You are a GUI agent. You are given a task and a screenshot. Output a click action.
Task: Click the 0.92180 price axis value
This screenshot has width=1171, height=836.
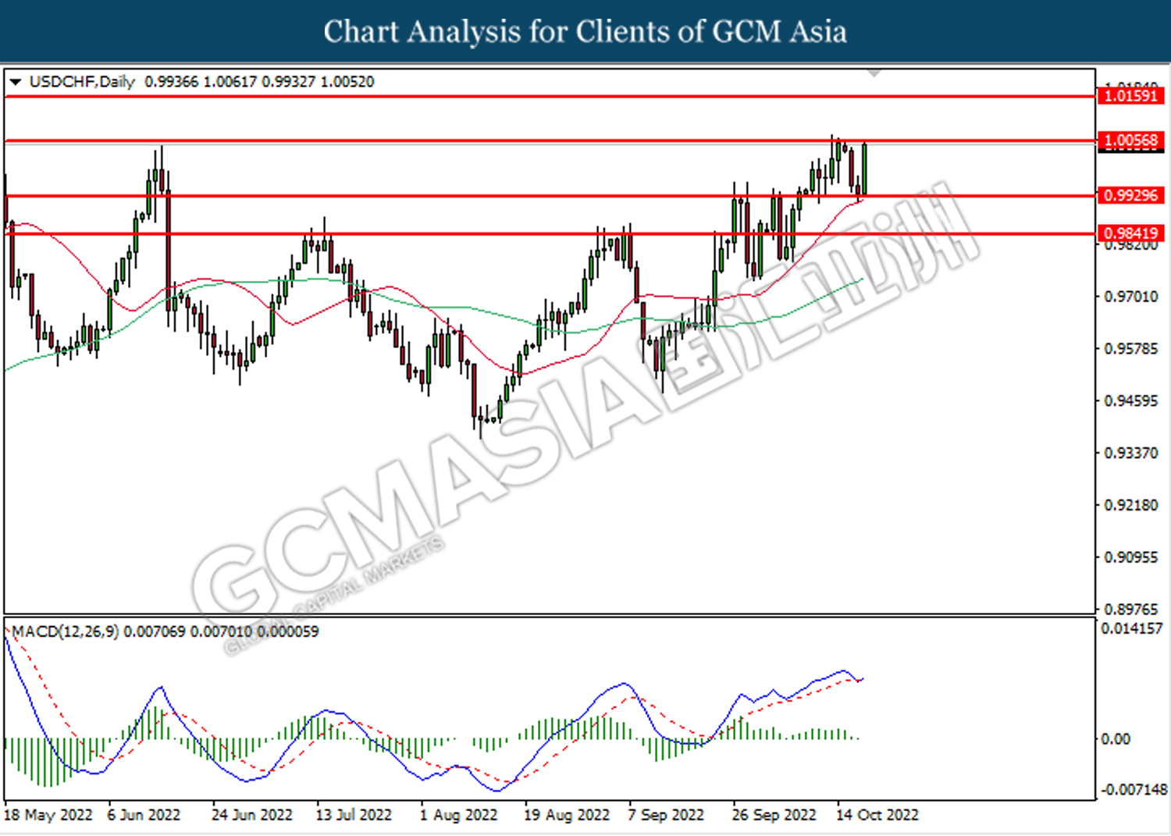pyautogui.click(x=1131, y=505)
